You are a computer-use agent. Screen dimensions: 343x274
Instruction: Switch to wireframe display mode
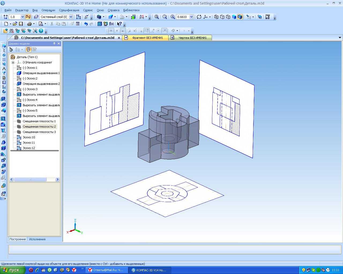pyautogui.click(x=216, y=17)
